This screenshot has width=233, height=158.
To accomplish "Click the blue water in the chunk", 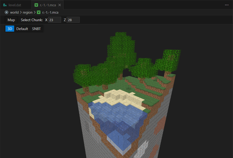I will click(118, 118).
